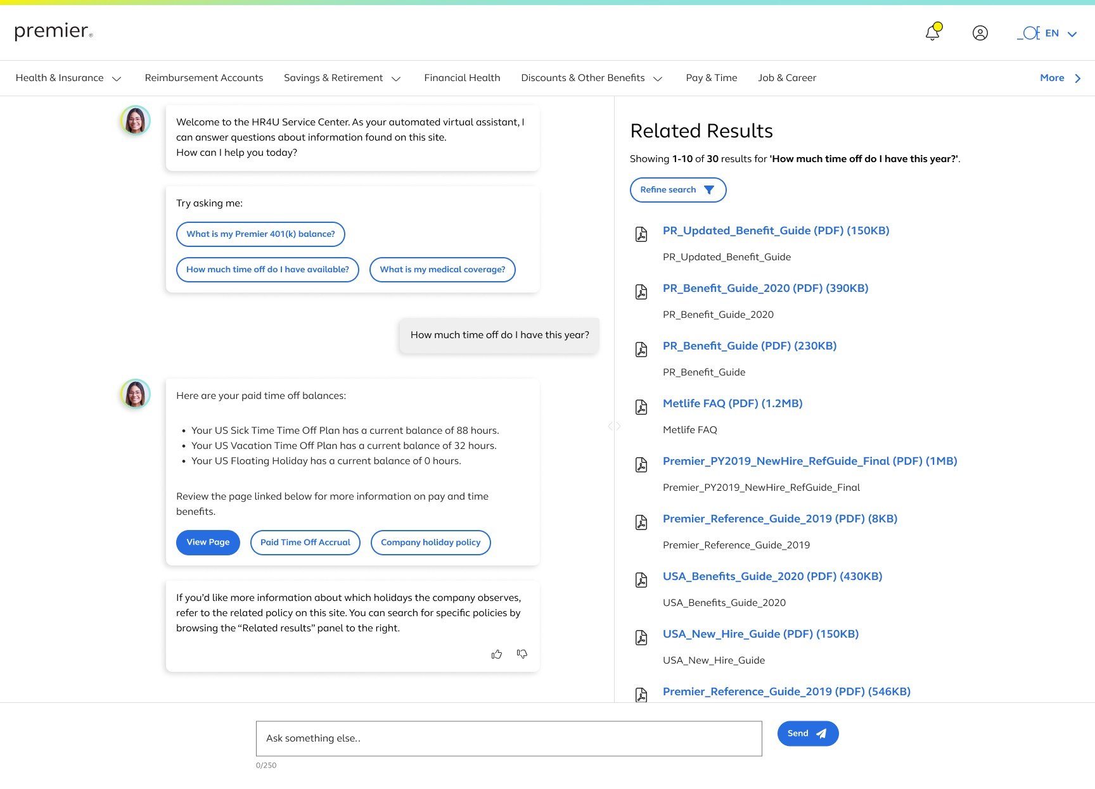Open USA_Benefits_Guide_2020 PDF link

coord(772,576)
